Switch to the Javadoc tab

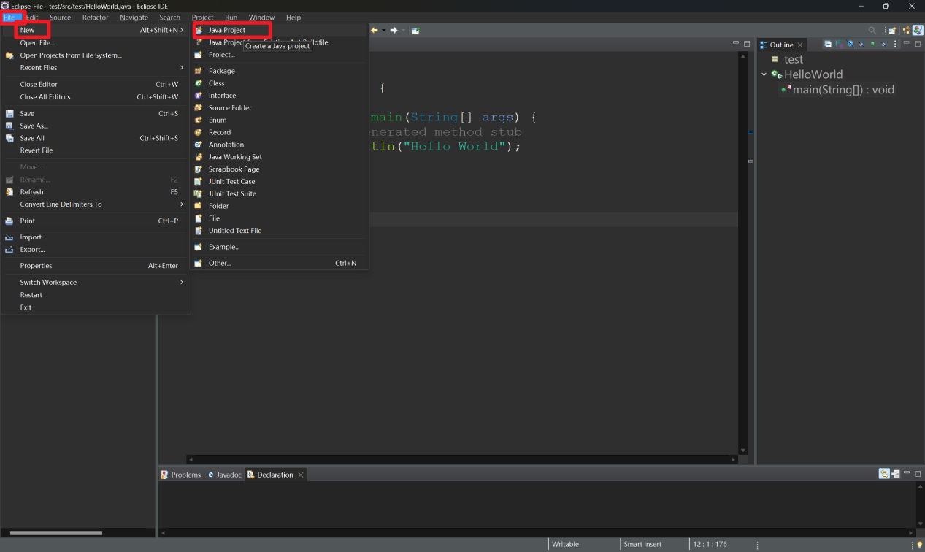tap(224, 475)
